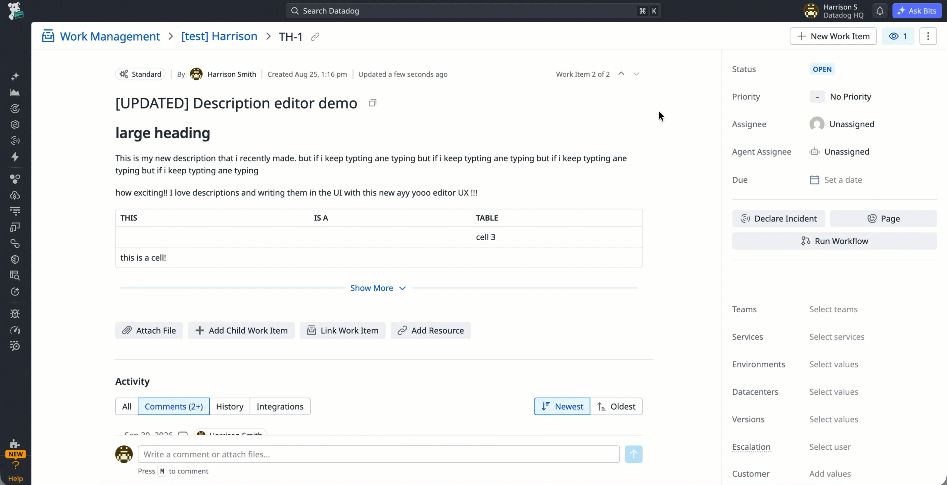Open the shield security sidebar icon
947x485 pixels.
(x=15, y=259)
